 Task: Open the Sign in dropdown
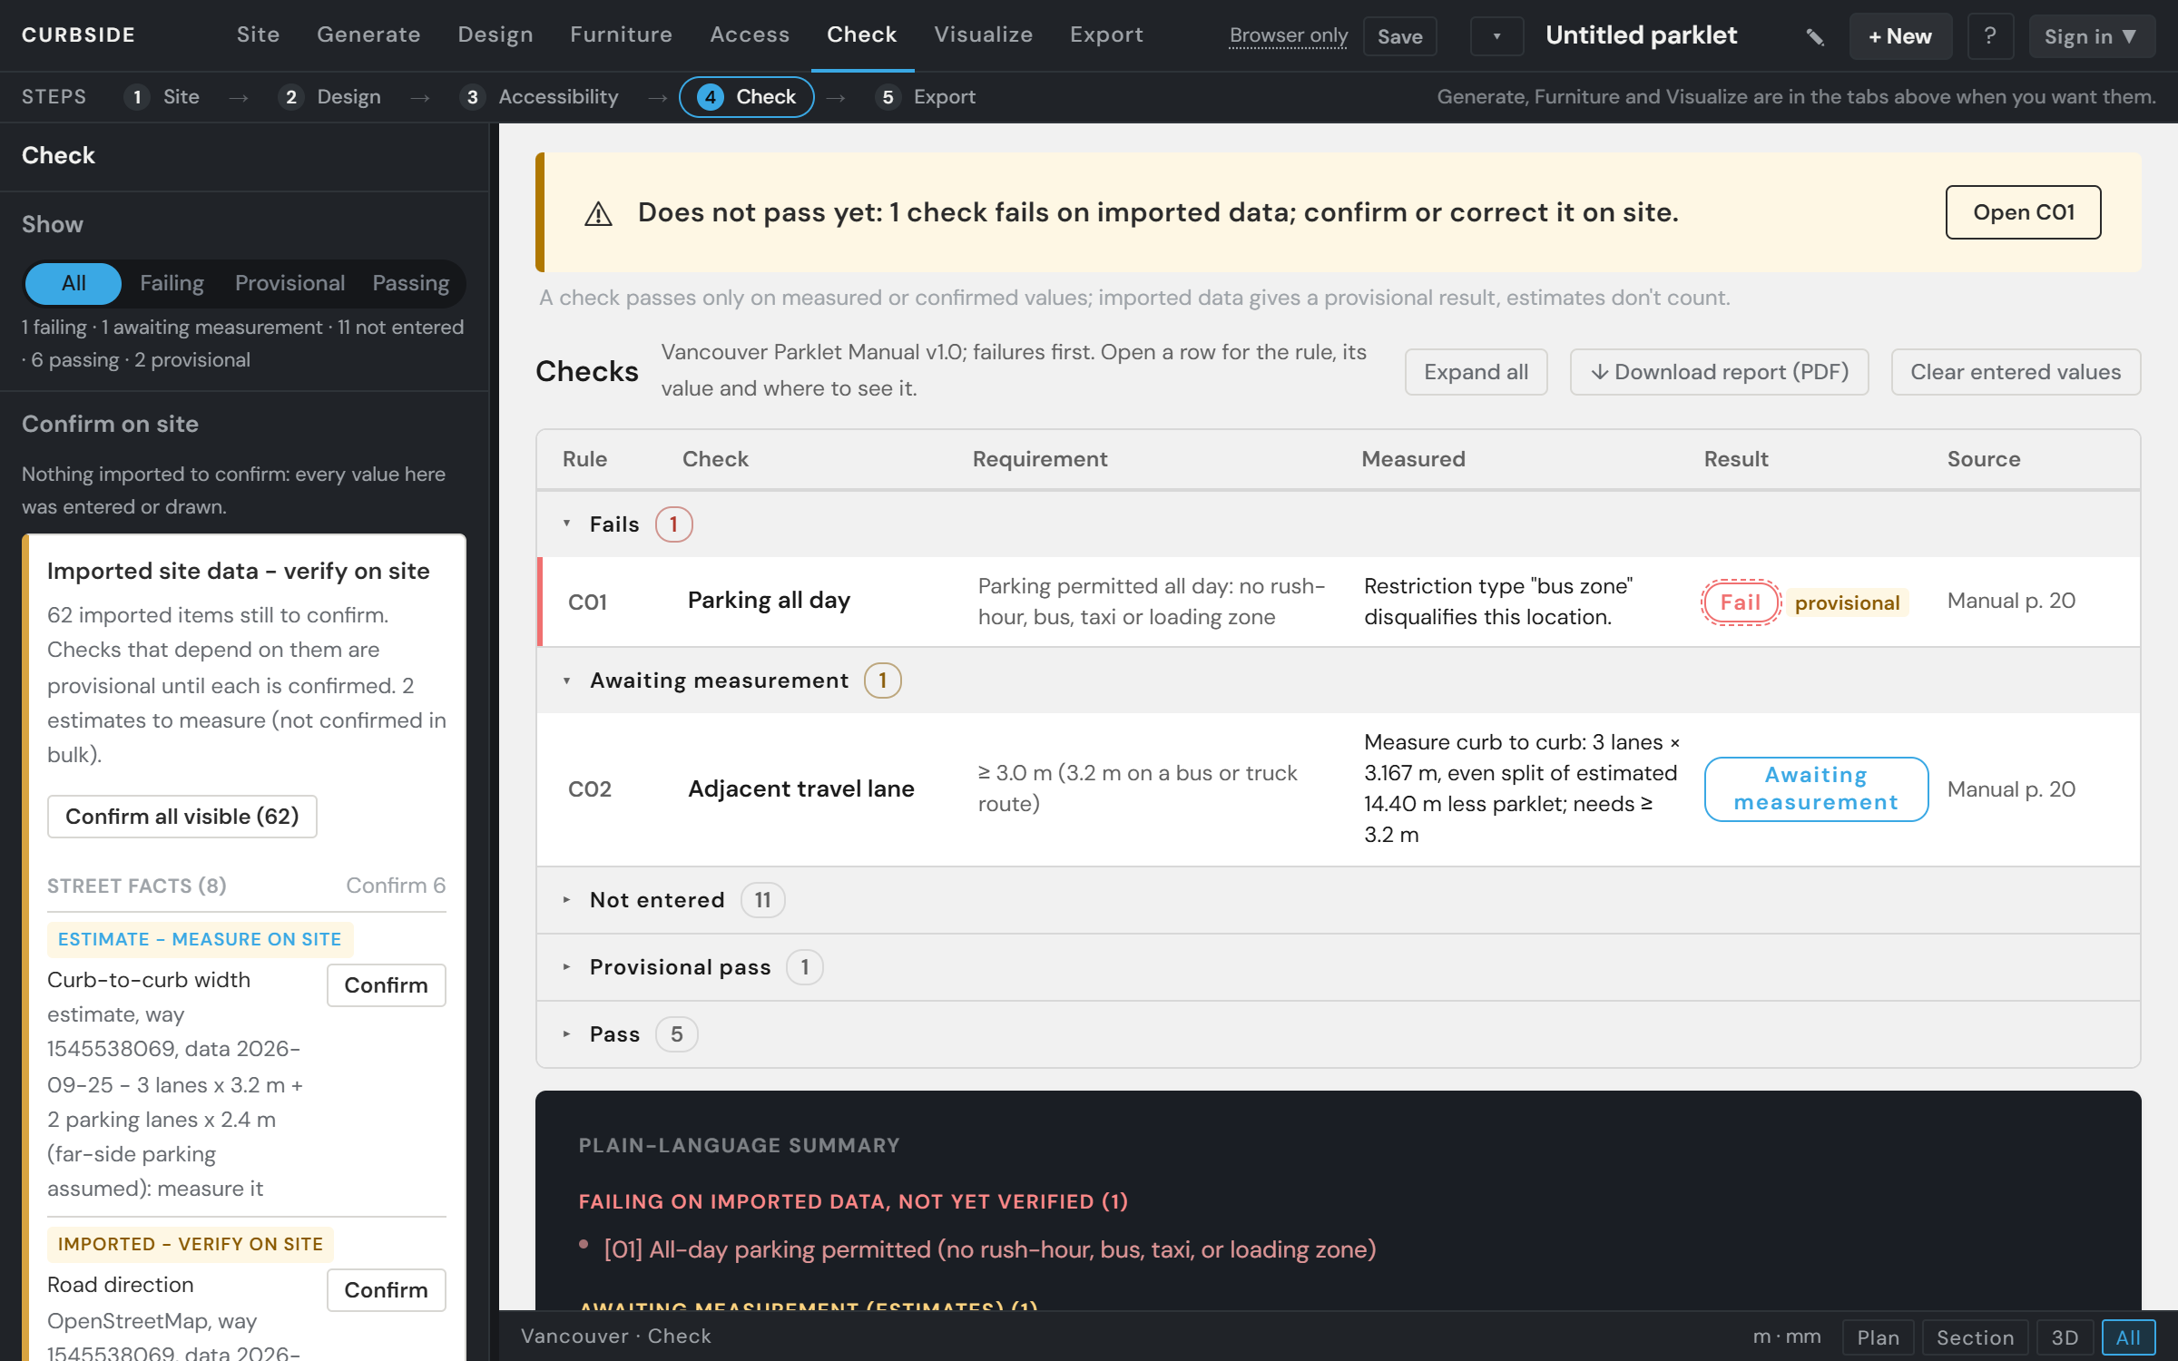point(2091,36)
